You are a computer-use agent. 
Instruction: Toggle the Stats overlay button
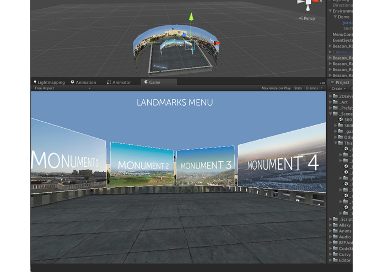[298, 88]
